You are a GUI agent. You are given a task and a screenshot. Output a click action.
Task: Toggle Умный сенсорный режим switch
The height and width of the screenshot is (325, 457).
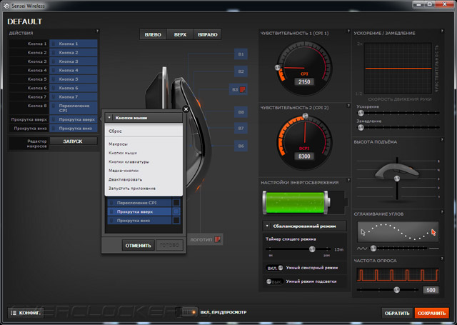[x=274, y=267]
